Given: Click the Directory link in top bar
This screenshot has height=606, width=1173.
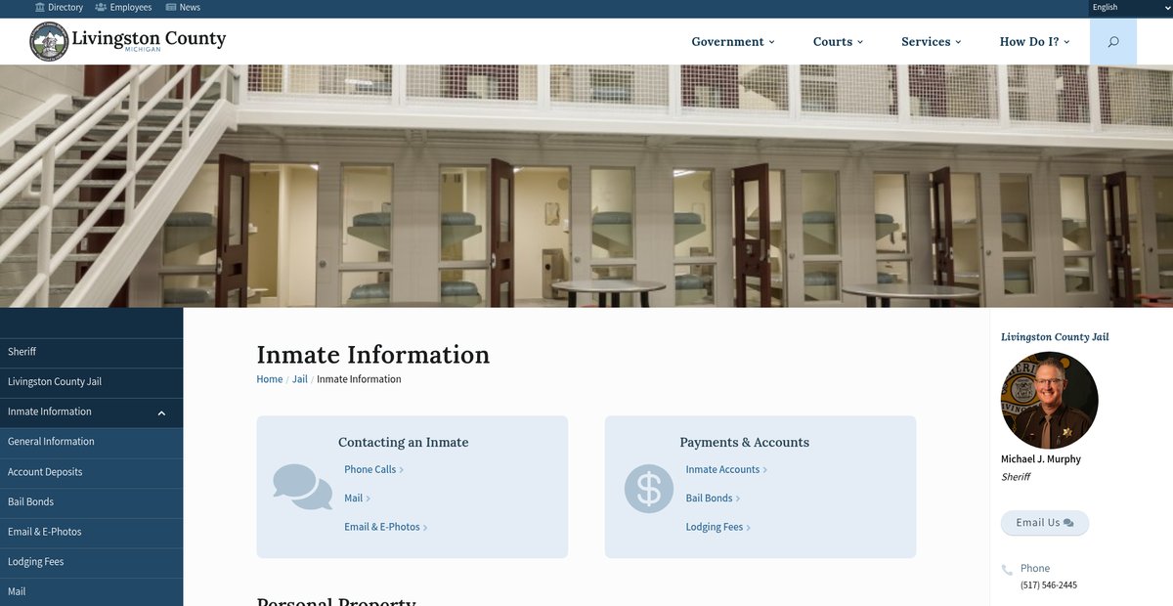Looking at the screenshot, I should tap(65, 7).
